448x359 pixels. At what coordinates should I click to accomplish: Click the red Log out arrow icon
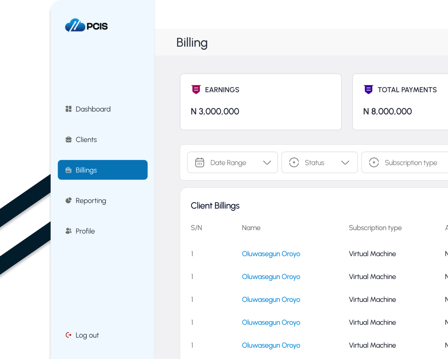[x=68, y=335]
